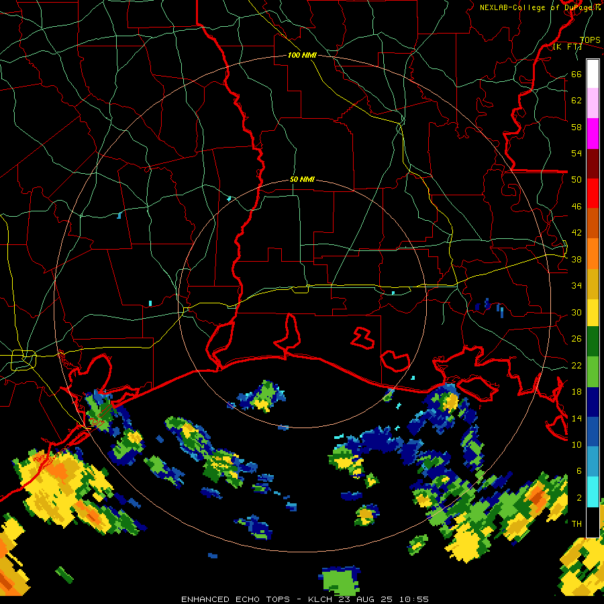Click the 'TOPS' legend title
The width and height of the screenshot is (604, 604).
click(x=590, y=40)
